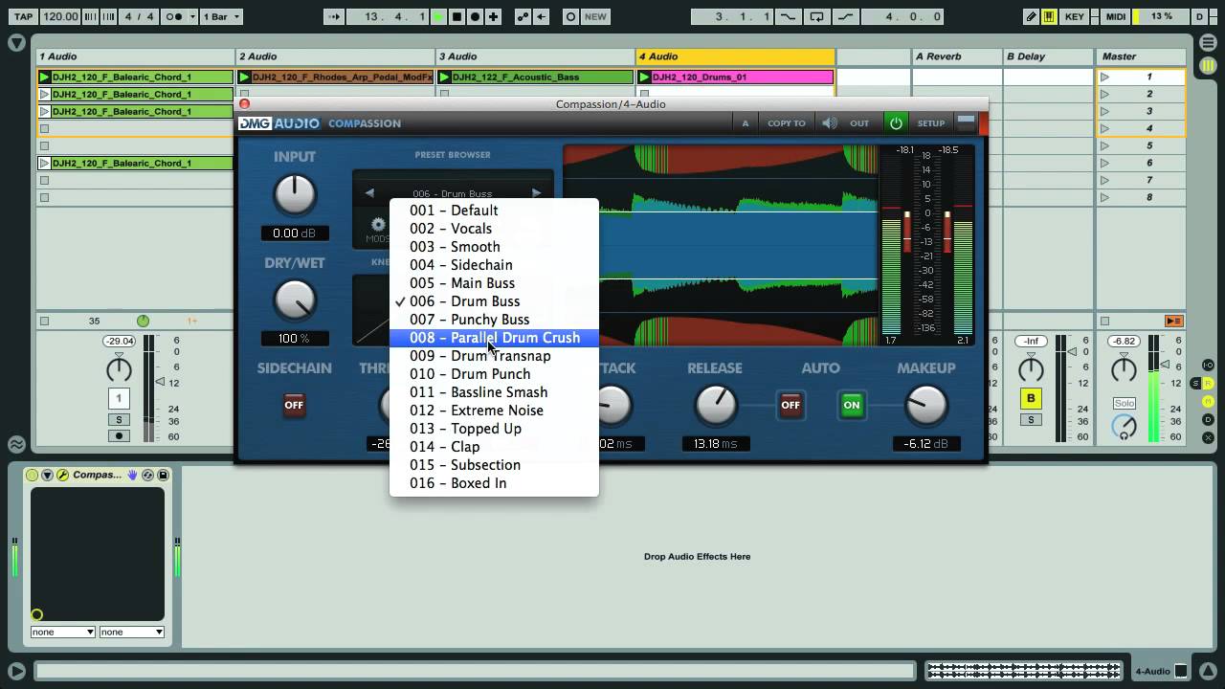Toggle draw mode pencil icon
The image size is (1225, 689).
[1031, 16]
